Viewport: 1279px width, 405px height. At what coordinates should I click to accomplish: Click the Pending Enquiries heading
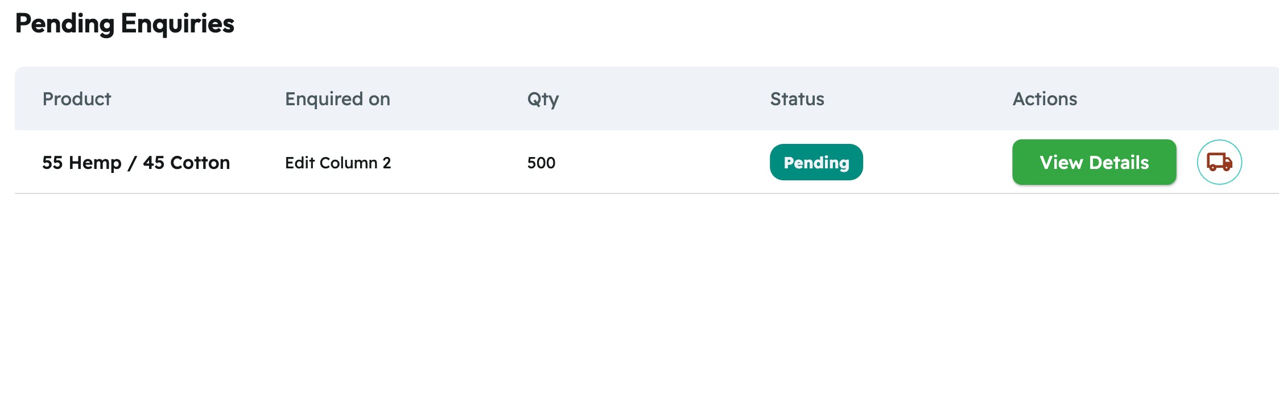[125, 24]
